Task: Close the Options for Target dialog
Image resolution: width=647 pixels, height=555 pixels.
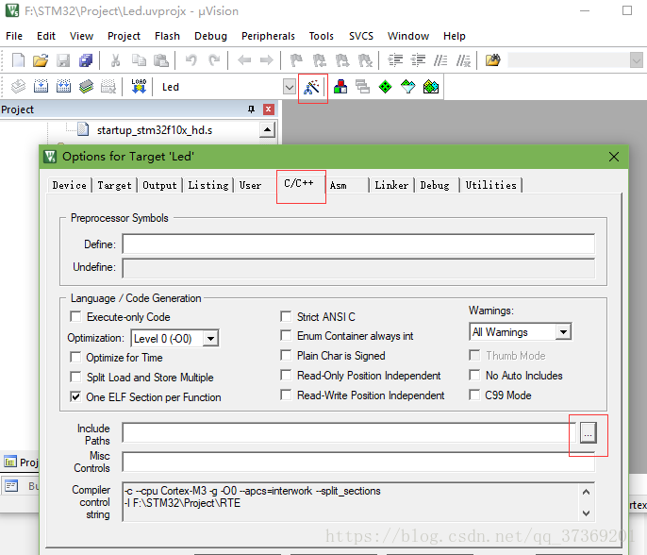Action: tap(614, 157)
